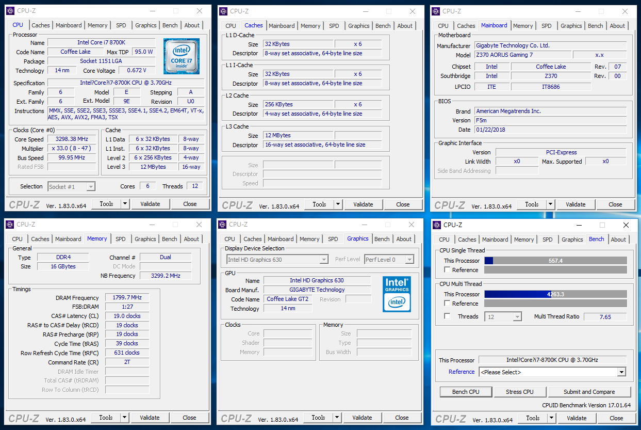Screen dimensions: 641x430
Task: Open About tab in Mainboard window
Action: click(x=617, y=26)
